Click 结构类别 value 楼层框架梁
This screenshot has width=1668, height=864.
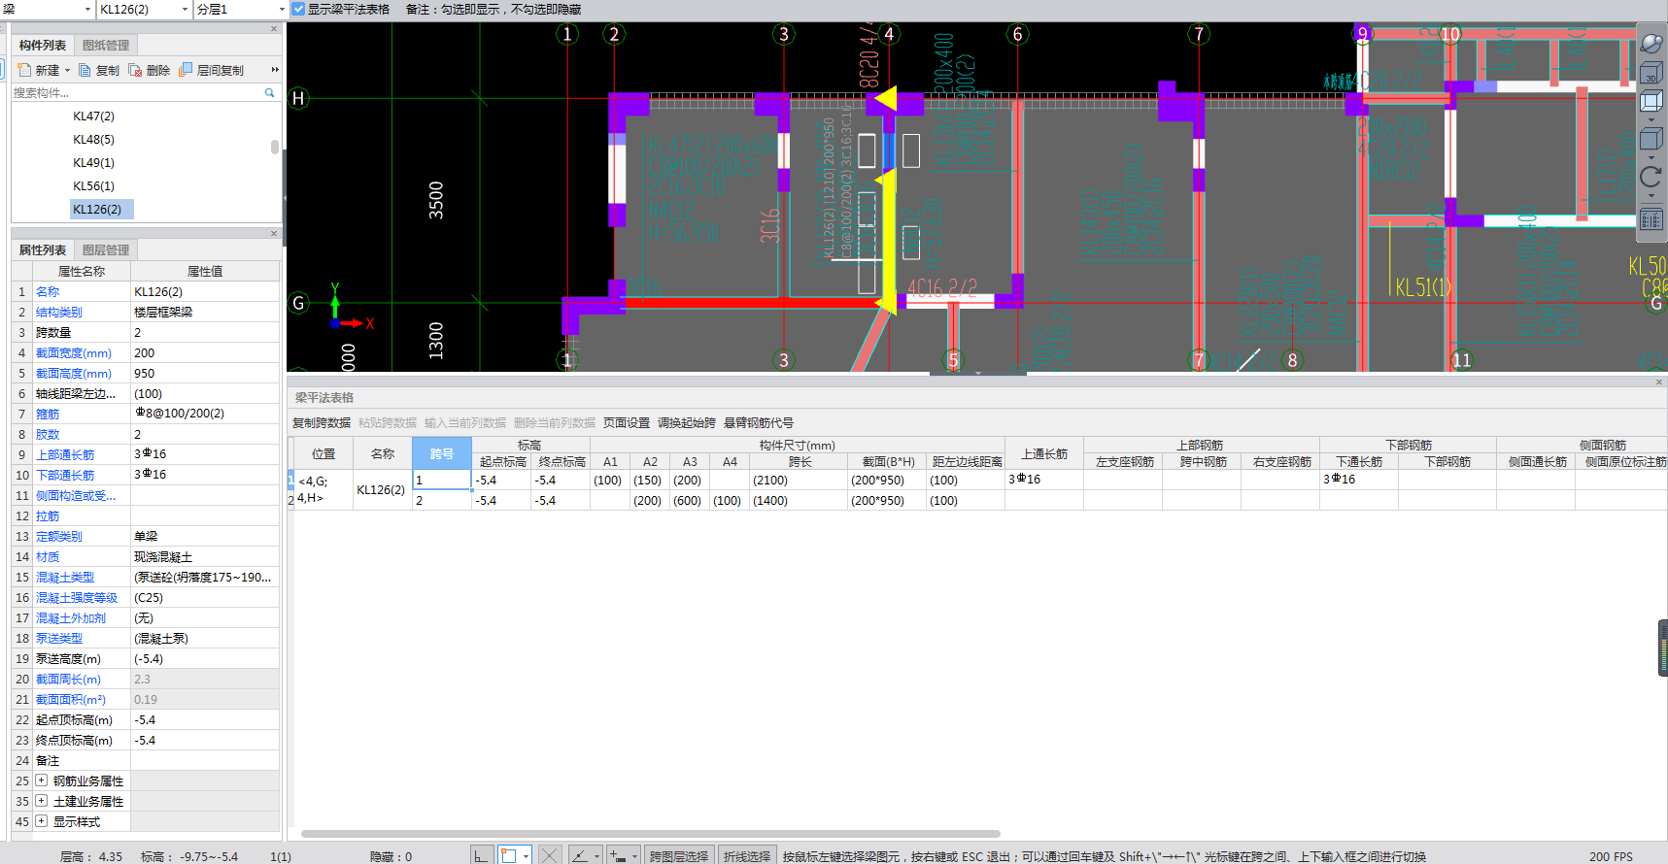pos(205,312)
